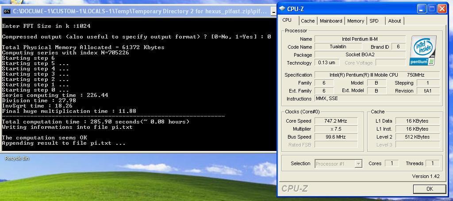Click The computation seems OK line
Viewport: 453px width, 201px height.
coord(45,138)
